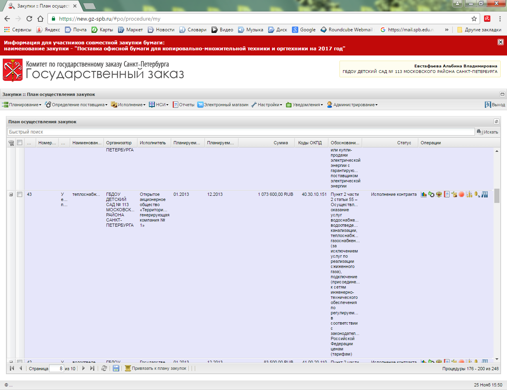The width and height of the screenshot is (507, 390).
Task: Click the grid vertical scrollbar thumb
Action: [497, 195]
